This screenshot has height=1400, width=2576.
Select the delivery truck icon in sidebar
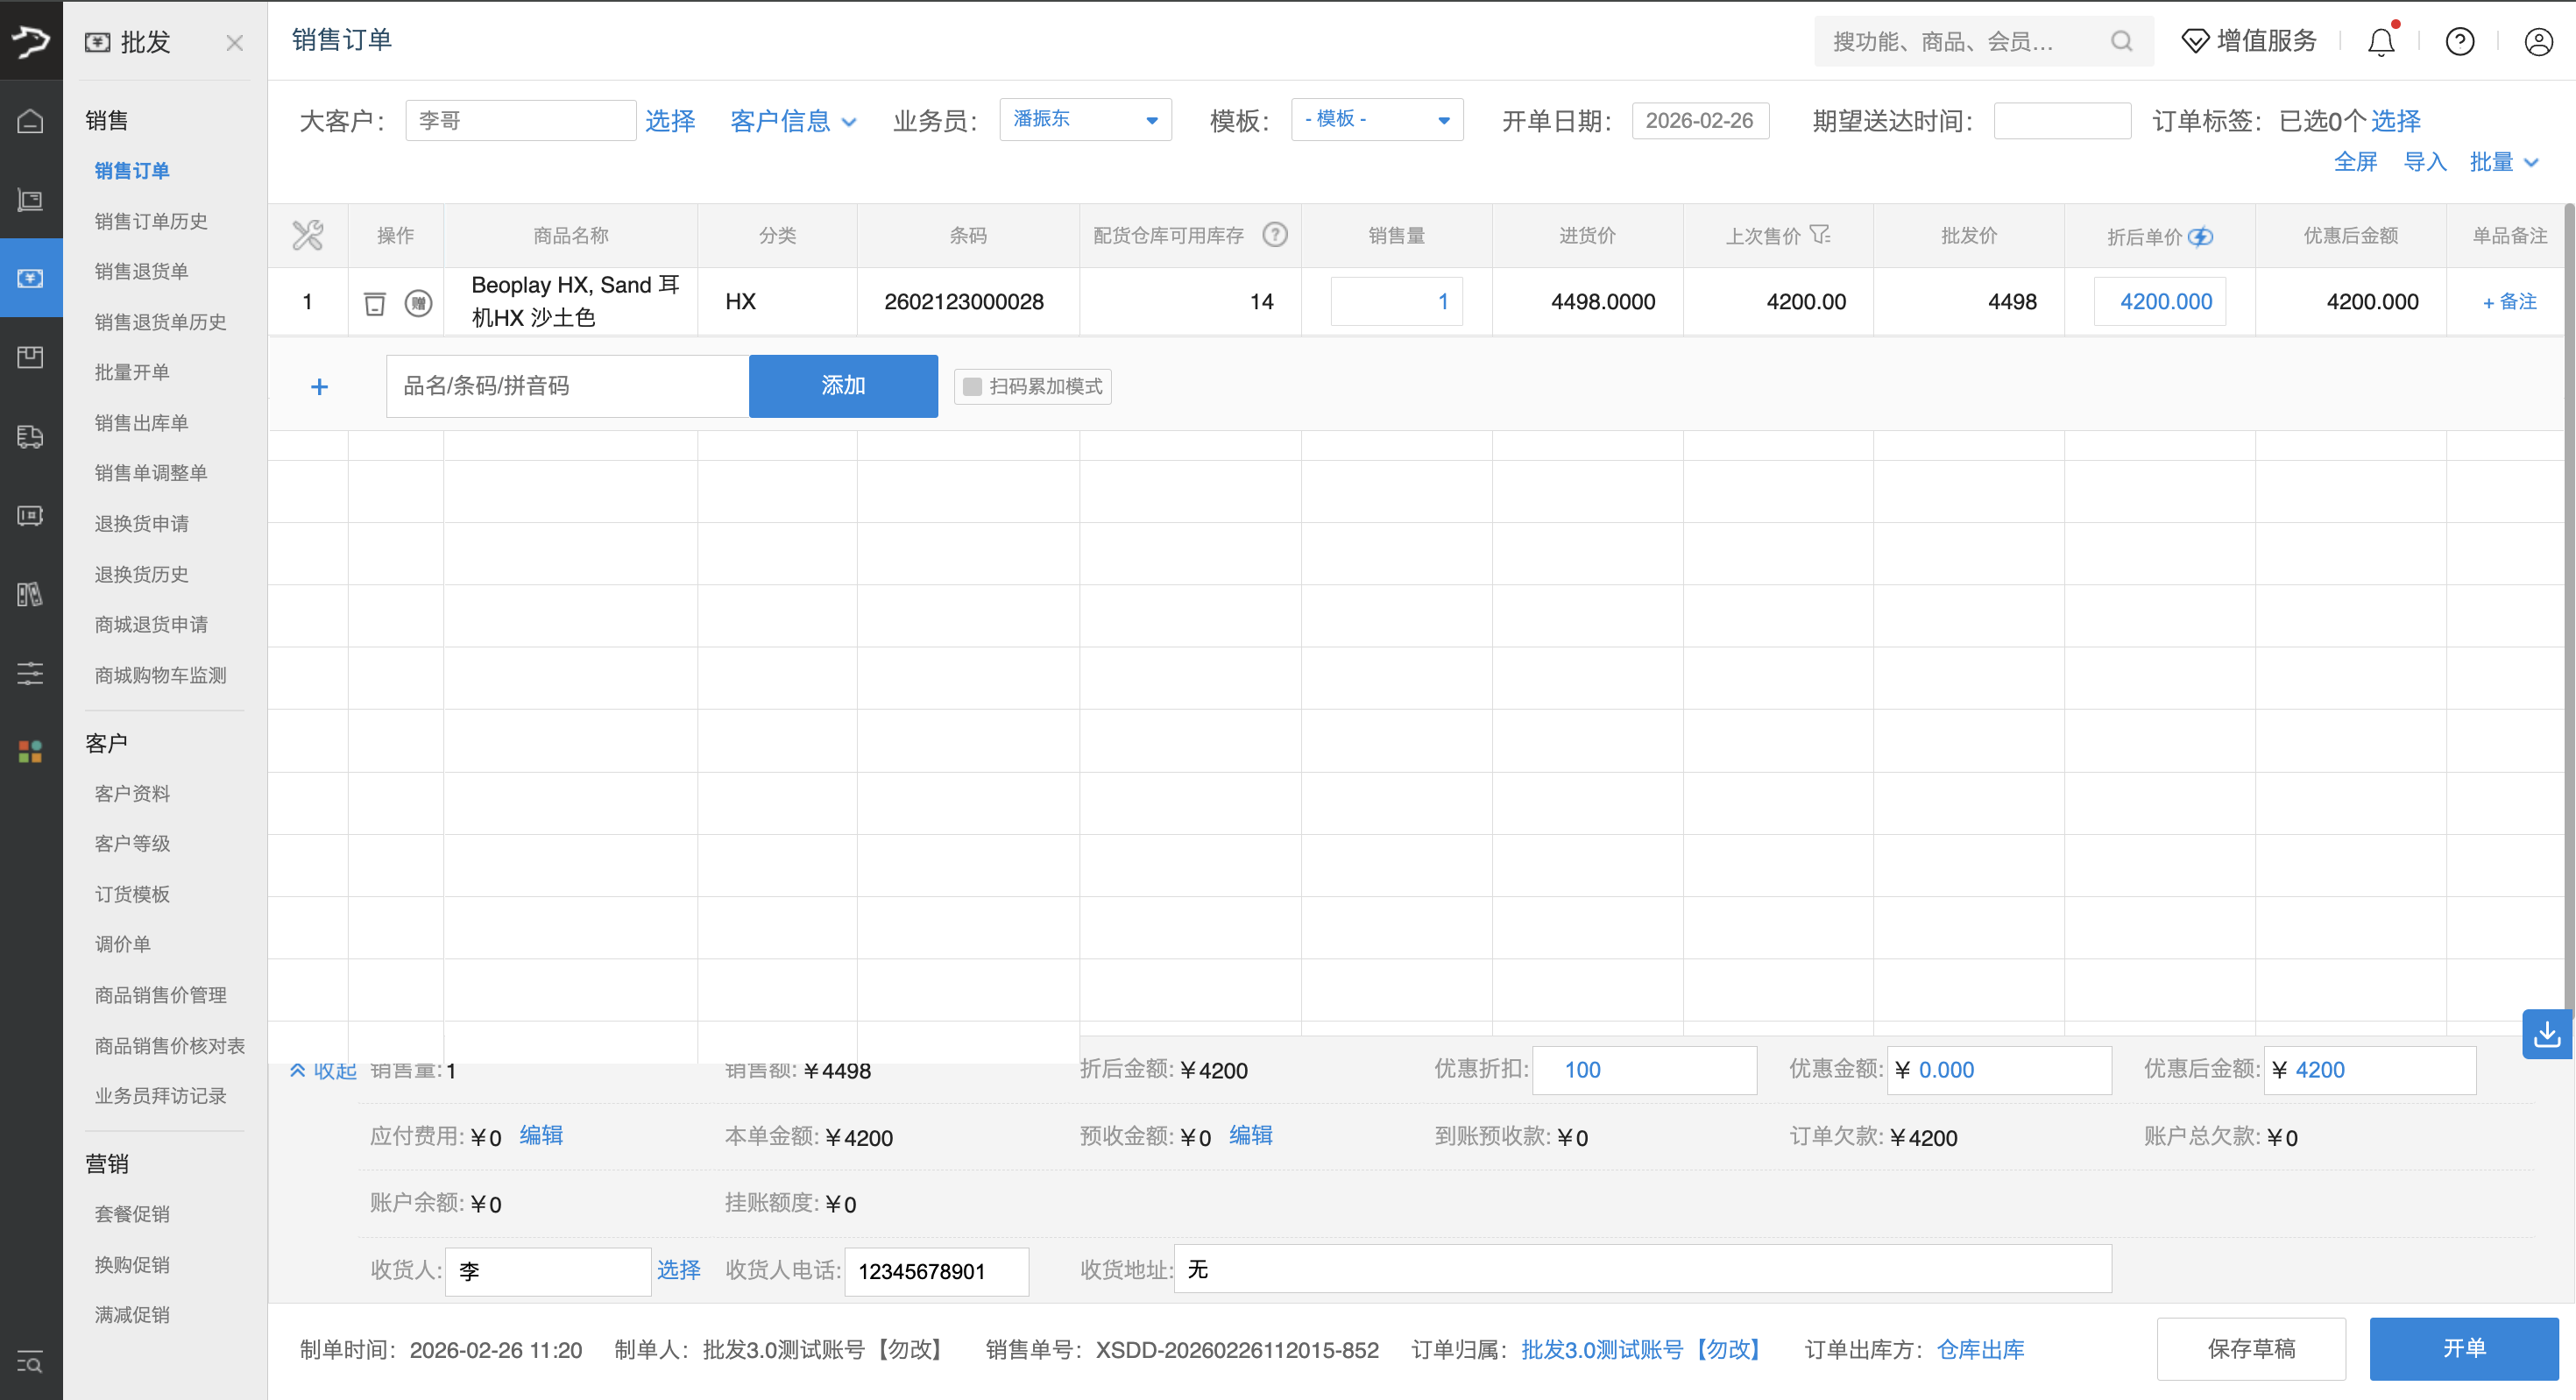point(30,437)
